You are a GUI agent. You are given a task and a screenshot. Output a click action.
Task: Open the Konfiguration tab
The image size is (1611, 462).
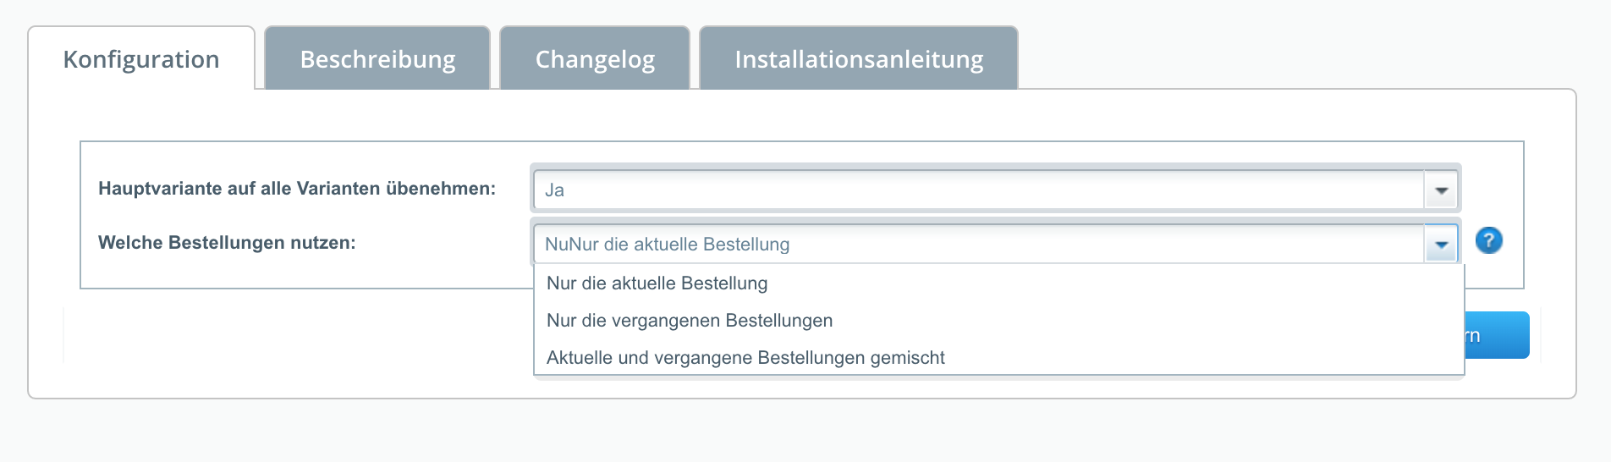point(141,59)
